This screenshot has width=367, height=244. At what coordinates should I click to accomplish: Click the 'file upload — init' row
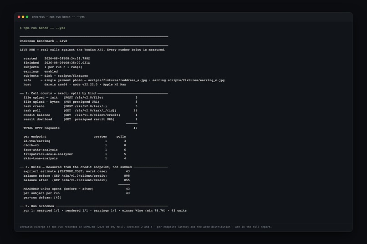point(80,98)
